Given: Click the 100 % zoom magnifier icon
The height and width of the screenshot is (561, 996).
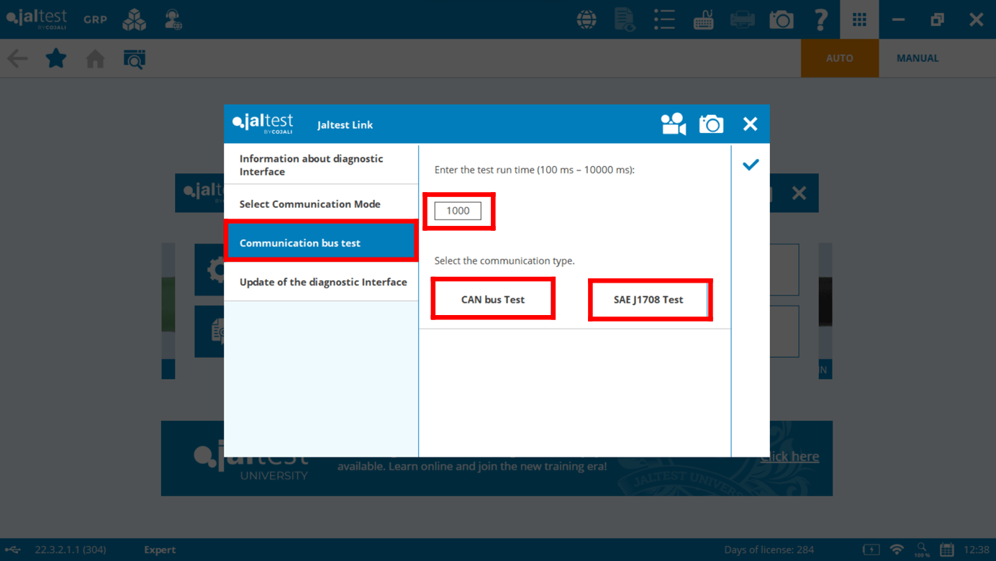Looking at the screenshot, I should tap(922, 549).
